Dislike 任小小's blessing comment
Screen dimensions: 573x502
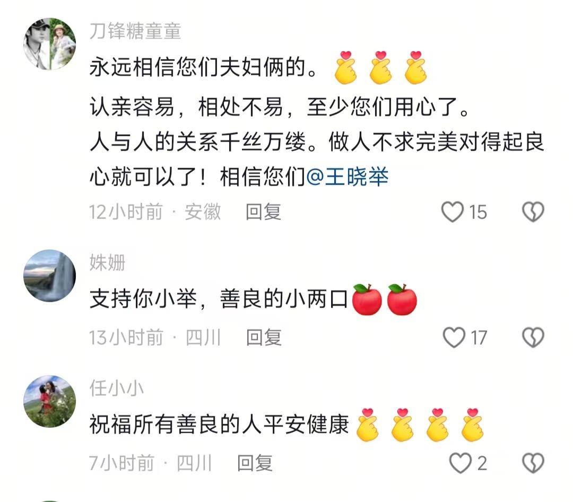(533, 463)
